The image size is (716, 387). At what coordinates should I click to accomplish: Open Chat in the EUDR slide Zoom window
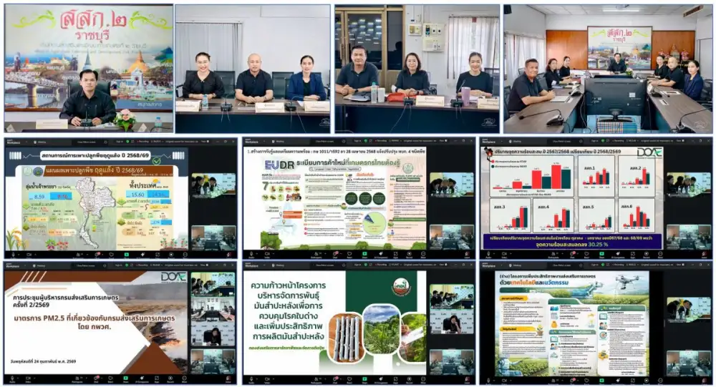point(336,254)
